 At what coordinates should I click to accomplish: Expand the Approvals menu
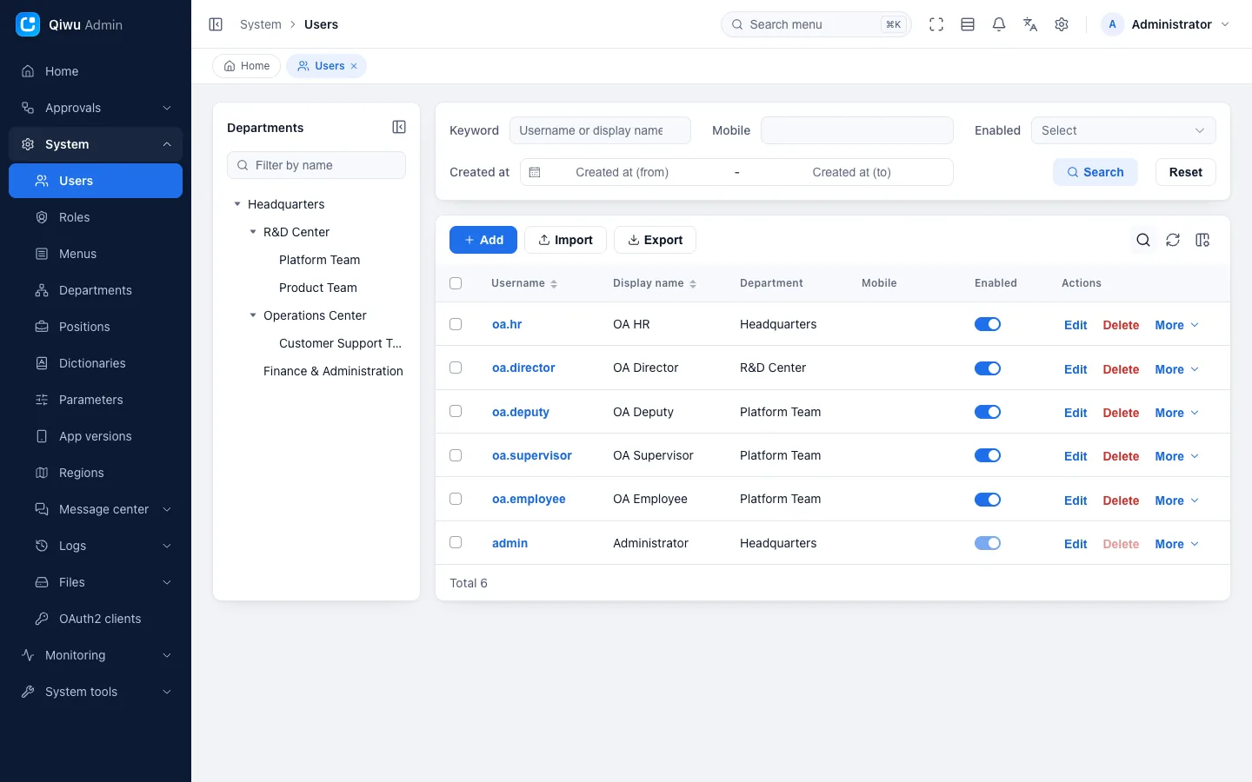[96, 108]
